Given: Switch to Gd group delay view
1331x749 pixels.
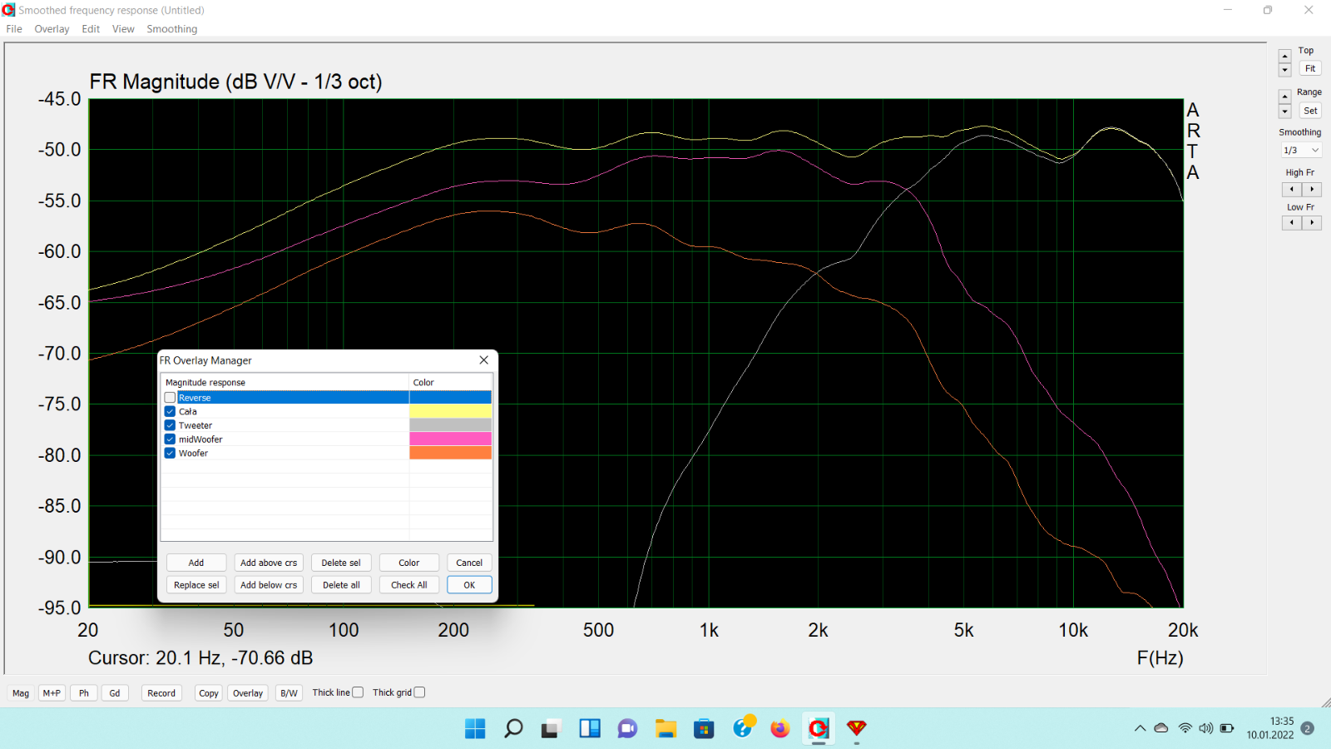Looking at the screenshot, I should [115, 693].
